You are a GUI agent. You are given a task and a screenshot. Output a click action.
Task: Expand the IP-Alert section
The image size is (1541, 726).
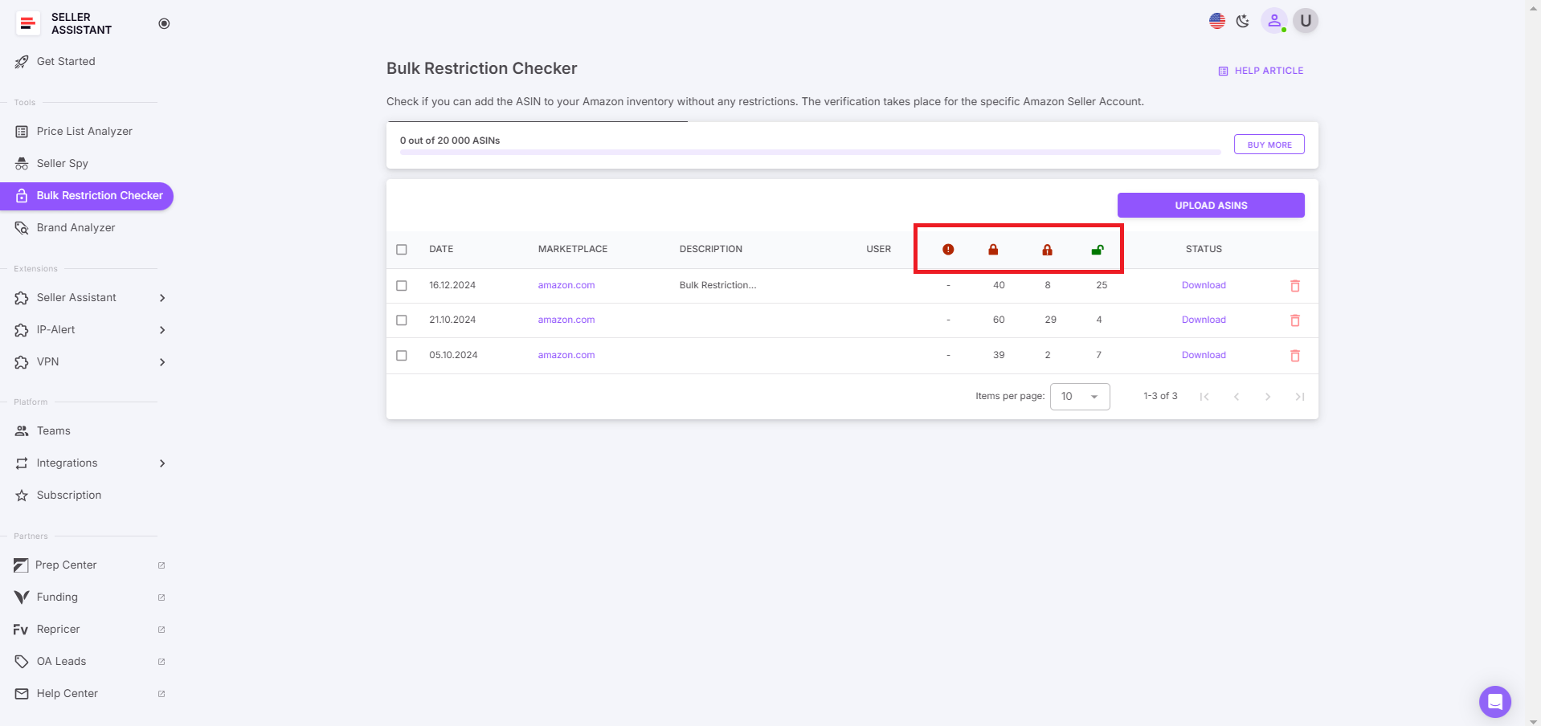(x=88, y=329)
